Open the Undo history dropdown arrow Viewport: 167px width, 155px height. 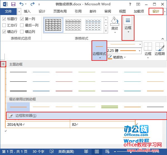(26, 4)
